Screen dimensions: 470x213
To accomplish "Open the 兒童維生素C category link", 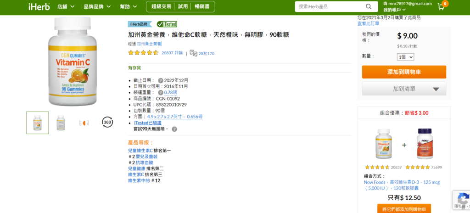I will 140,150.
